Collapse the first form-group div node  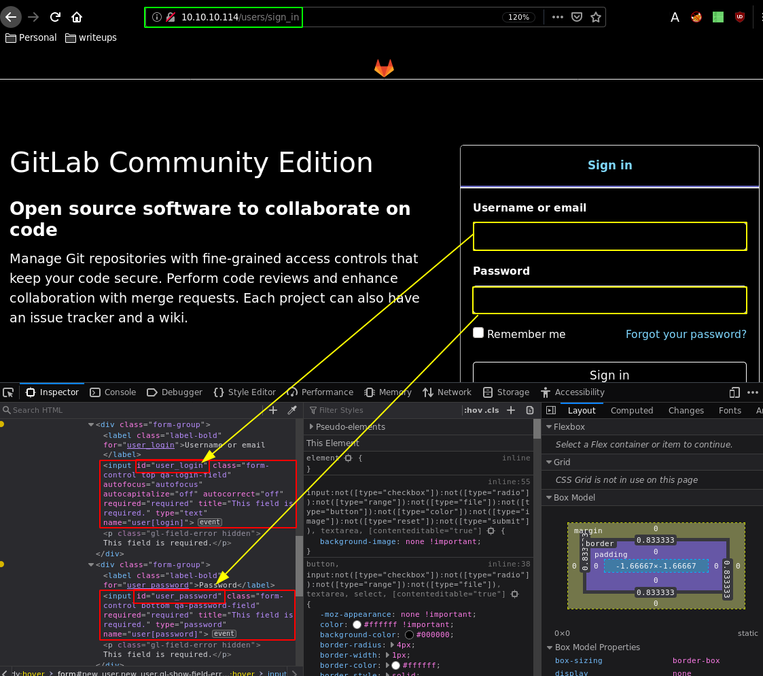91,424
